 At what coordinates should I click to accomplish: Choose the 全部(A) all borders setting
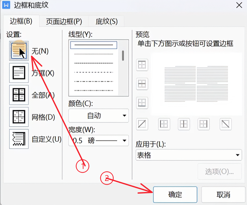click(19, 95)
